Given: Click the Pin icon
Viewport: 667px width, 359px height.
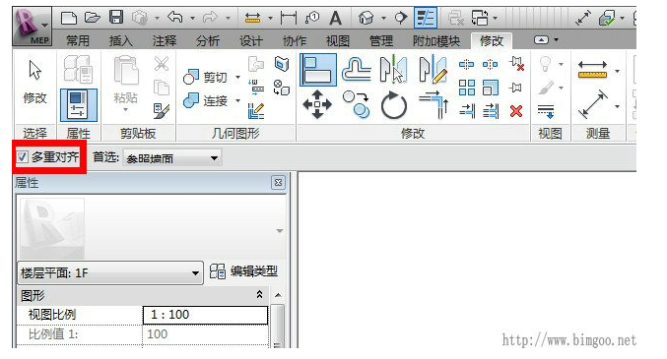Looking at the screenshot, I should click(x=515, y=88).
